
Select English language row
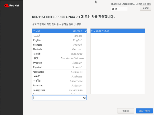point(59,40)
